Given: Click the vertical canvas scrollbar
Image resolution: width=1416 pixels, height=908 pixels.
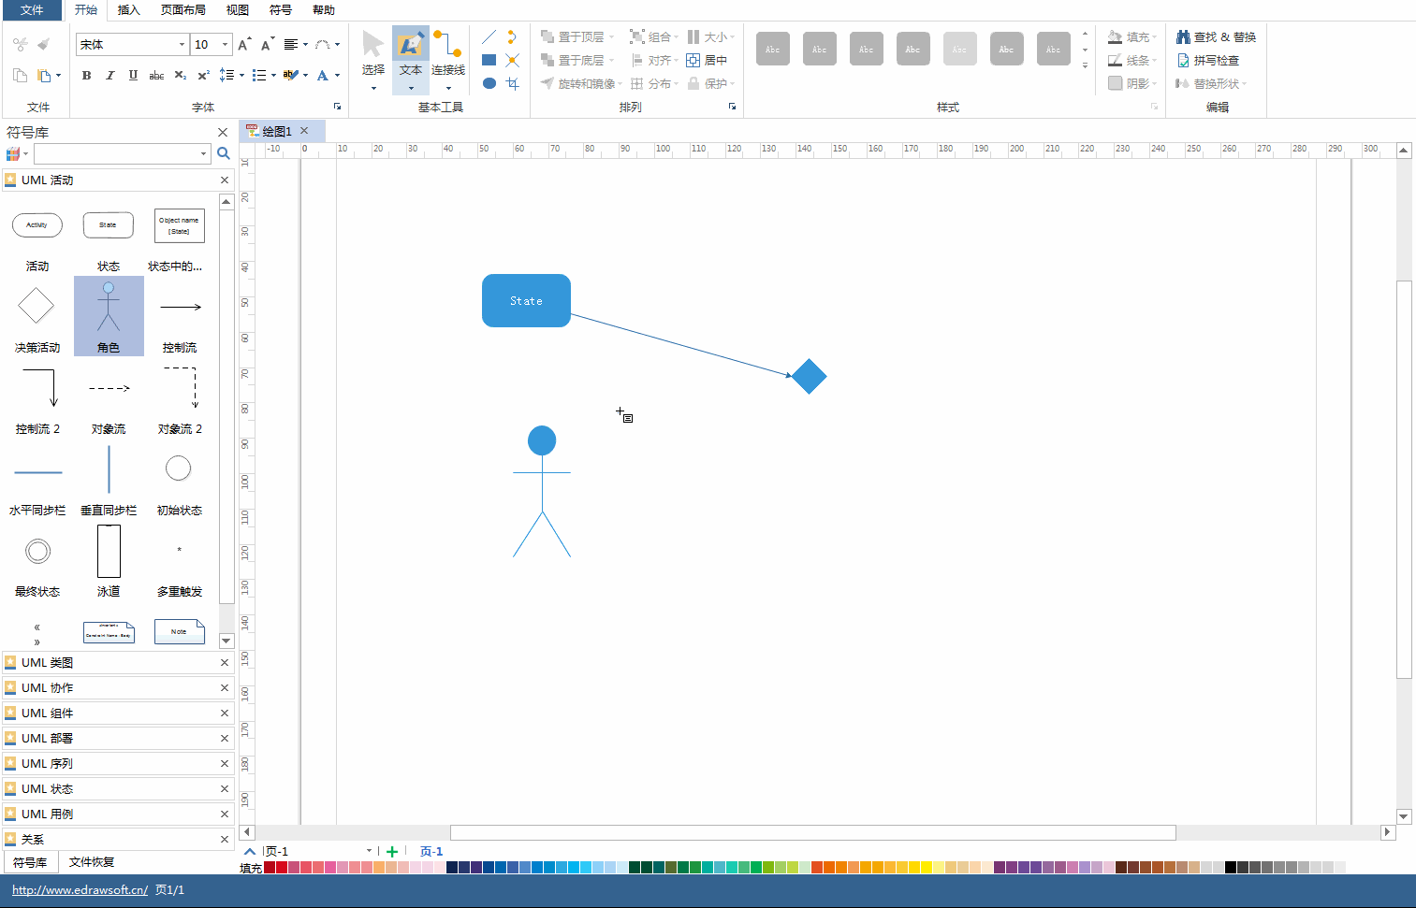Looking at the screenshot, I should click(x=1404, y=479).
